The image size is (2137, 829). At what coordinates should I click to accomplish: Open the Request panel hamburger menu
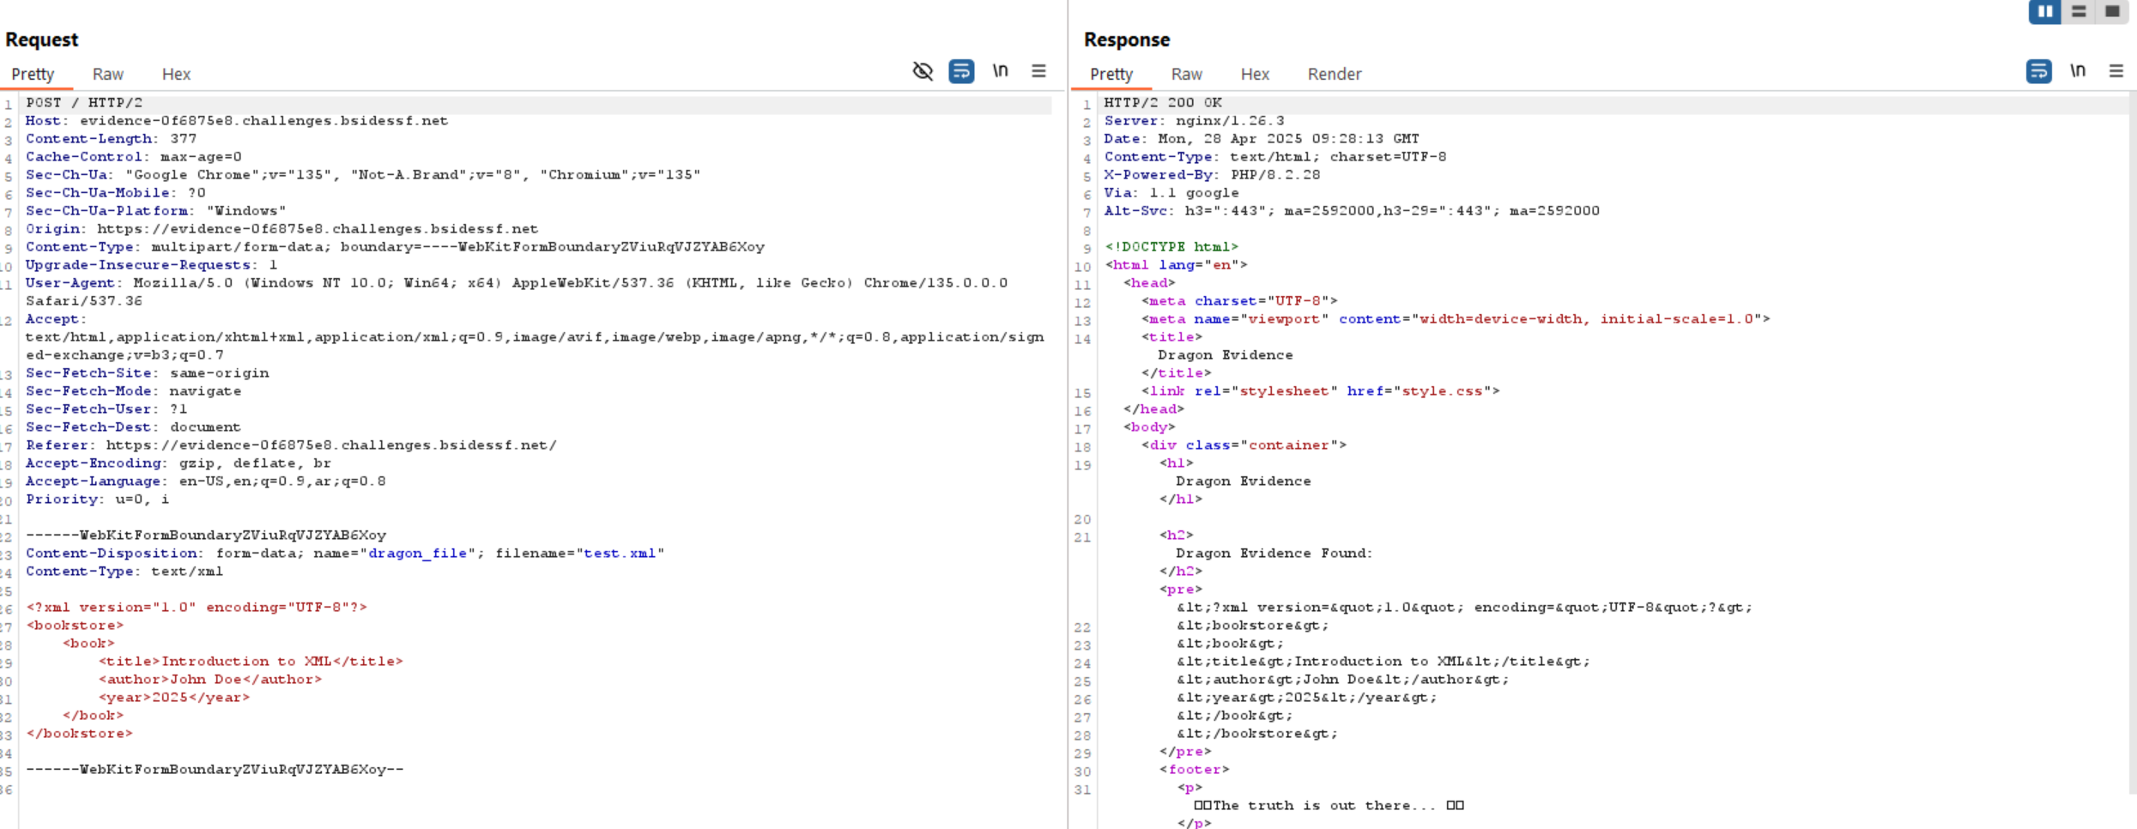click(x=1038, y=71)
